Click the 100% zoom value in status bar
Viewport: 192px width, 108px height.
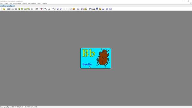[x=28, y=107]
